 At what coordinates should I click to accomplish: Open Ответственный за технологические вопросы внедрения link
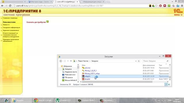[11, 35]
